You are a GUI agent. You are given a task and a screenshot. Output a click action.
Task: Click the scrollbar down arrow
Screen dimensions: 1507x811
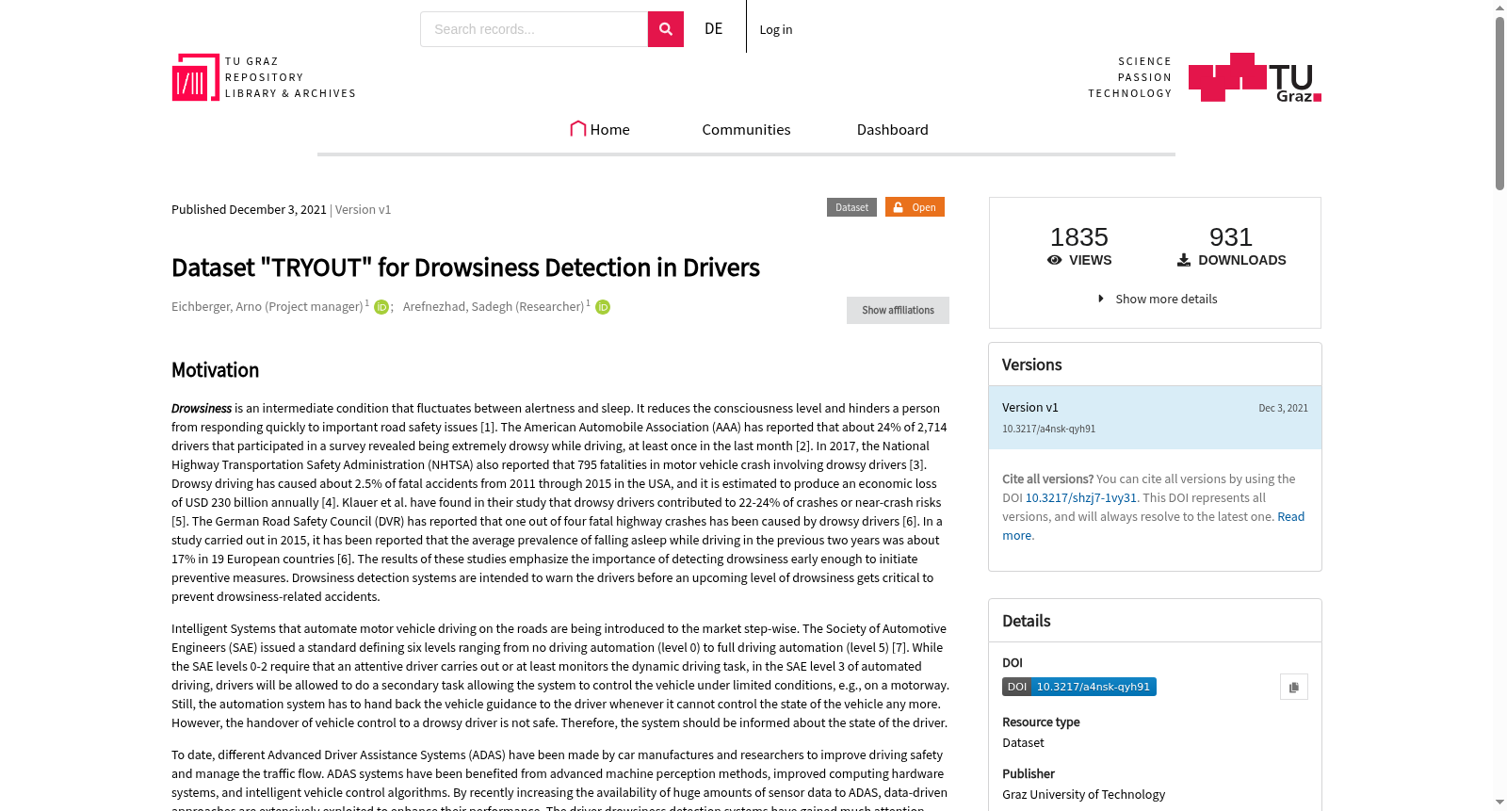click(x=1499, y=803)
